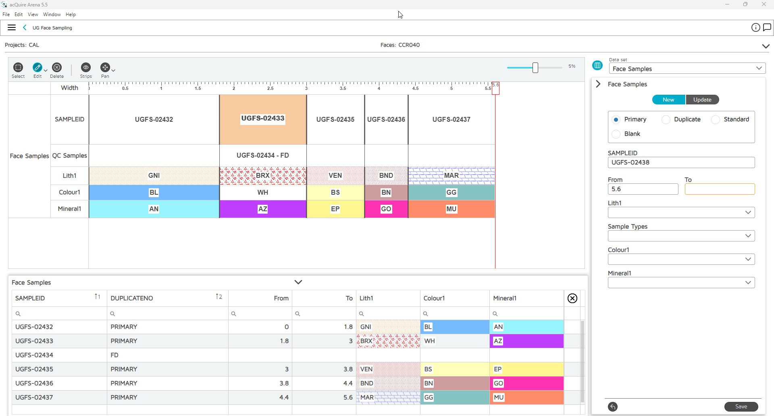Screen dimensions: 774x416
Task: Open the comments speech bubble icon
Action: [x=767, y=27]
